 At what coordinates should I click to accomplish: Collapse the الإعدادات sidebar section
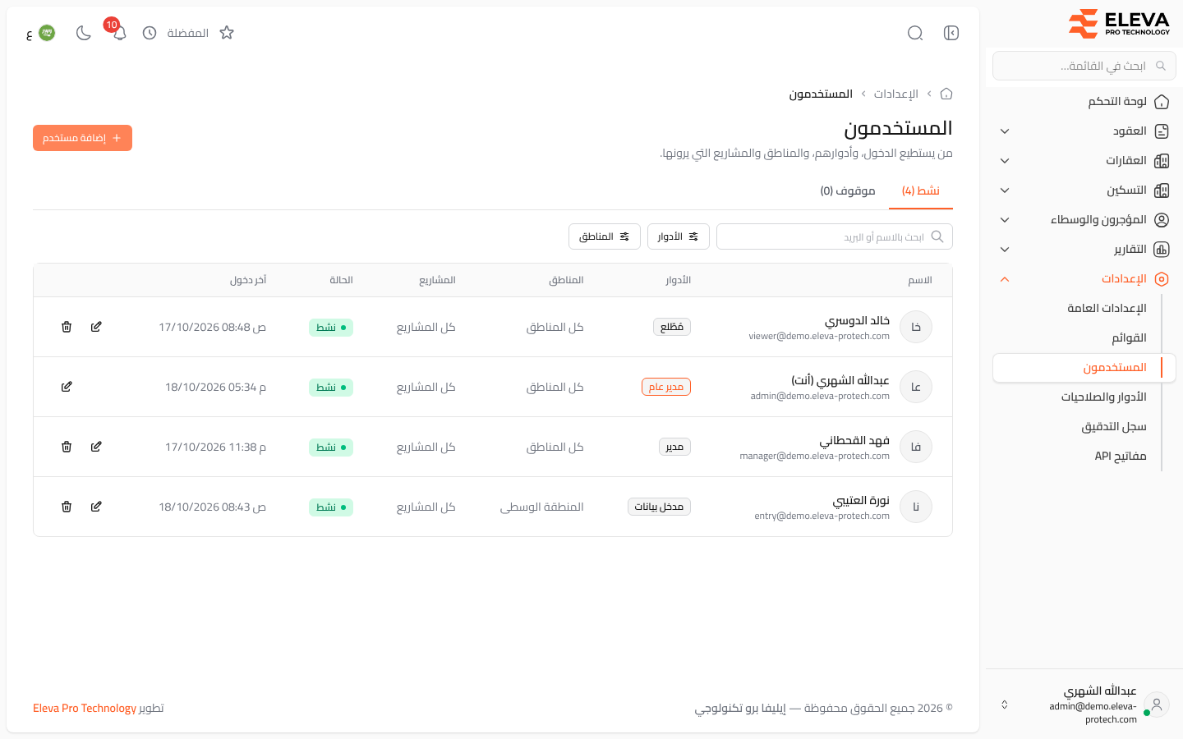tap(1084, 279)
